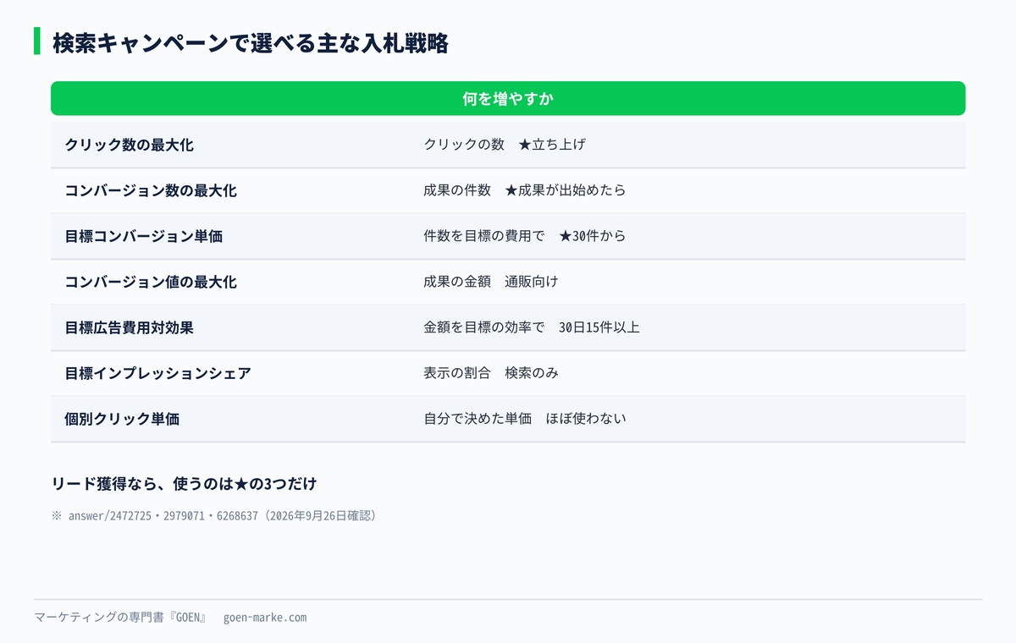Click the cell '成果の金額 通販向け'
This screenshot has width=1016, height=643.
click(491, 282)
